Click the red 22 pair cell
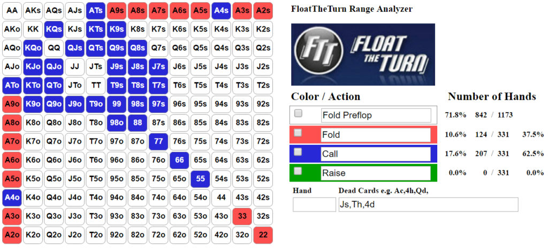This screenshot has height=250, width=548. click(x=263, y=235)
